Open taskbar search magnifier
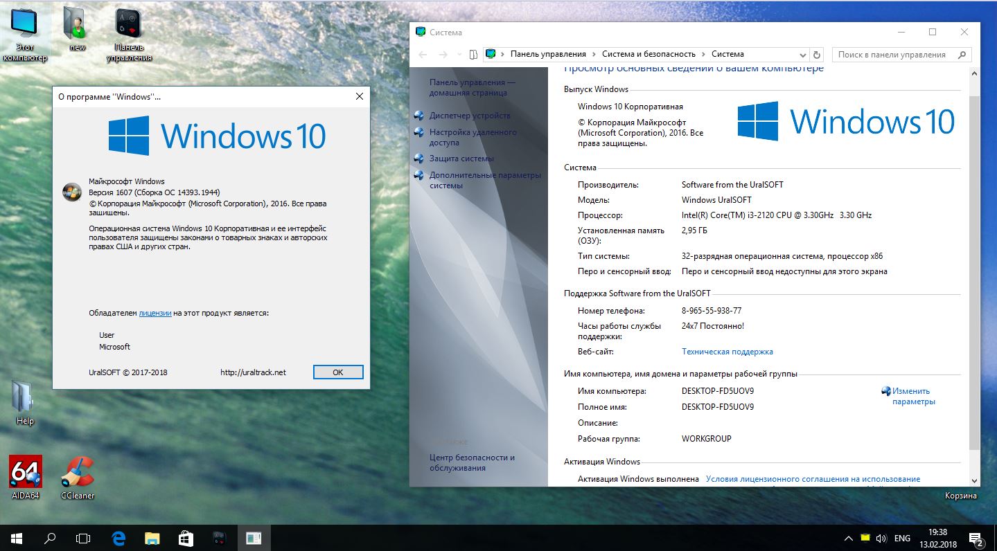The height and width of the screenshot is (551, 997). coord(50,538)
